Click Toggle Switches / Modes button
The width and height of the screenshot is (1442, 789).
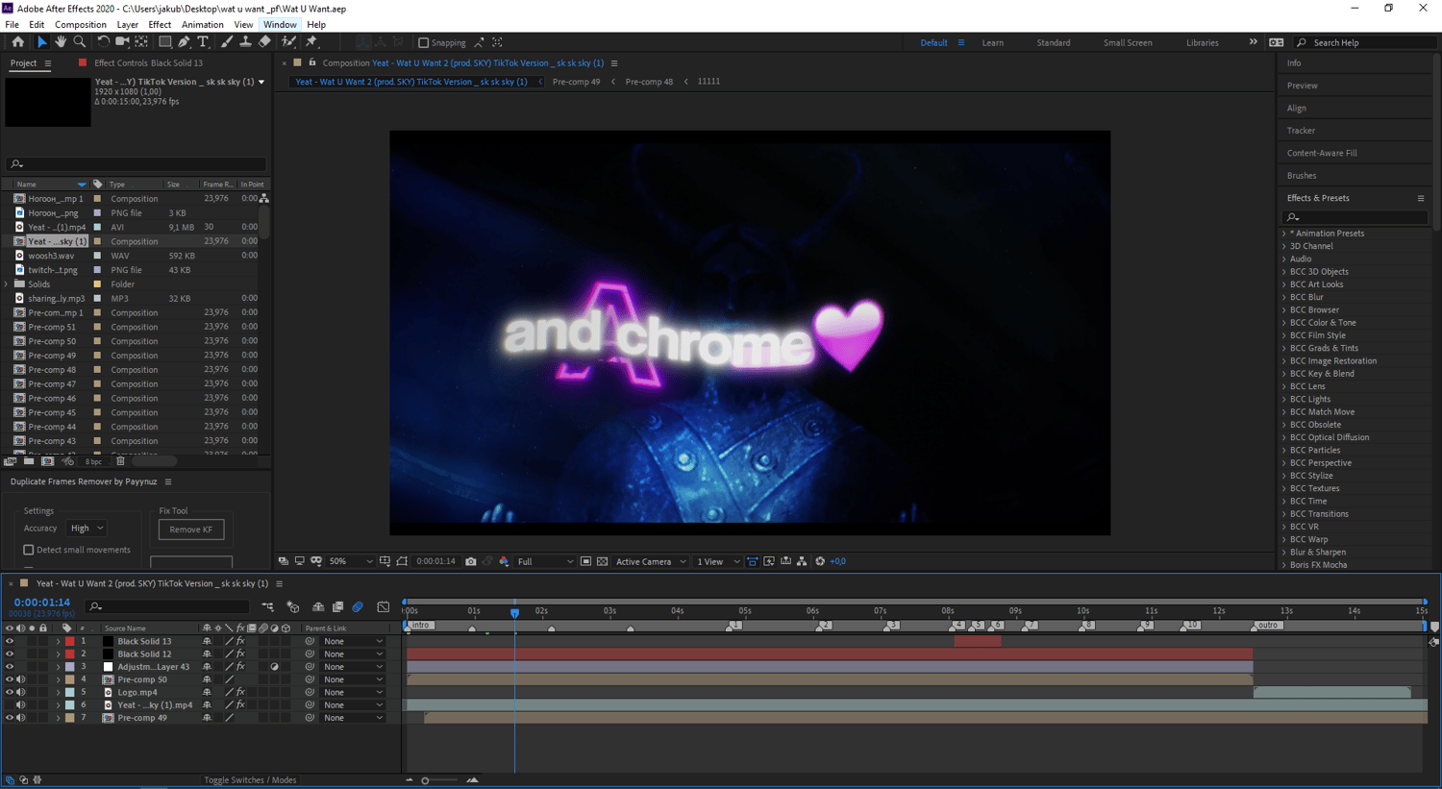(250, 780)
